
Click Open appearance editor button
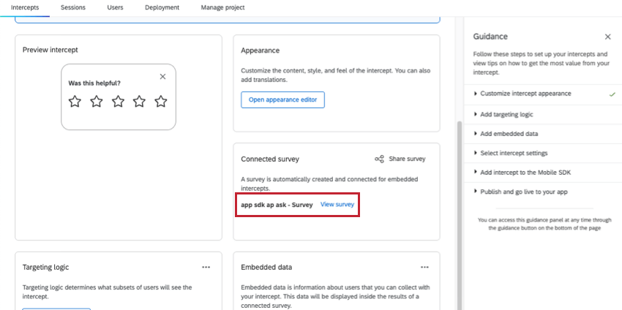282,100
